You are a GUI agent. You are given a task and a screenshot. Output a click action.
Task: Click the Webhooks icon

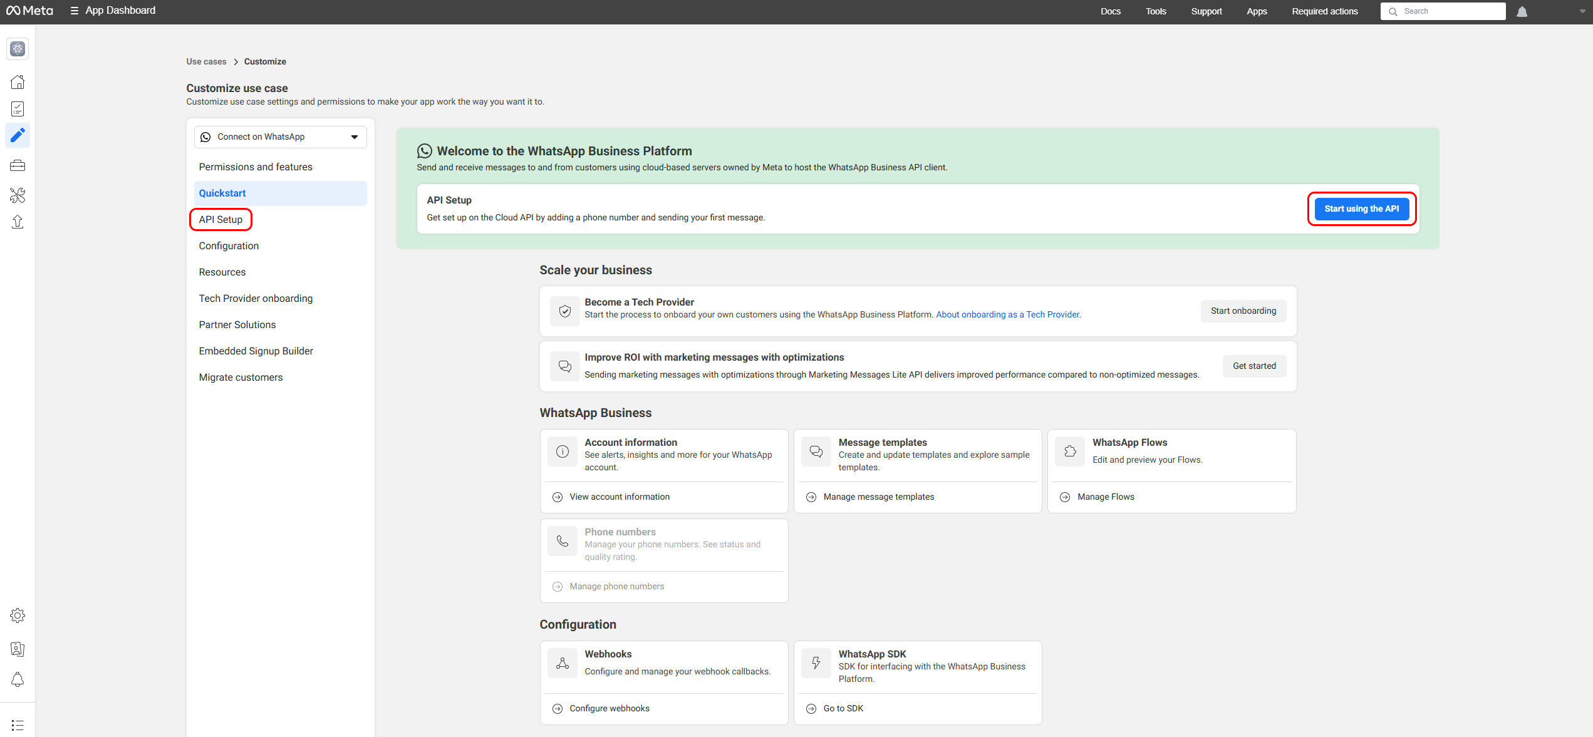pyautogui.click(x=563, y=663)
